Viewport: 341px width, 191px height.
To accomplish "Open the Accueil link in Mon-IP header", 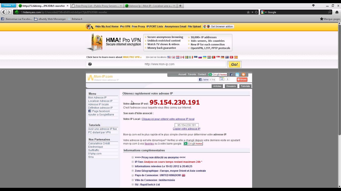I will [182, 75].
